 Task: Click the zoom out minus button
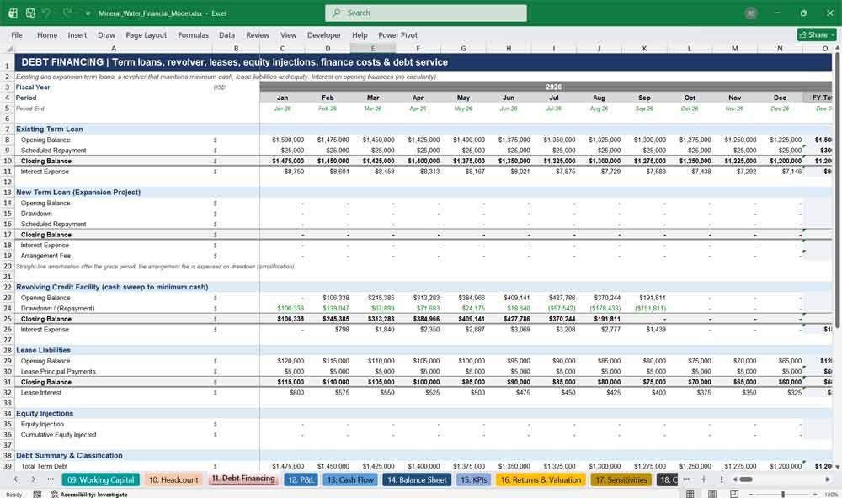point(751,494)
